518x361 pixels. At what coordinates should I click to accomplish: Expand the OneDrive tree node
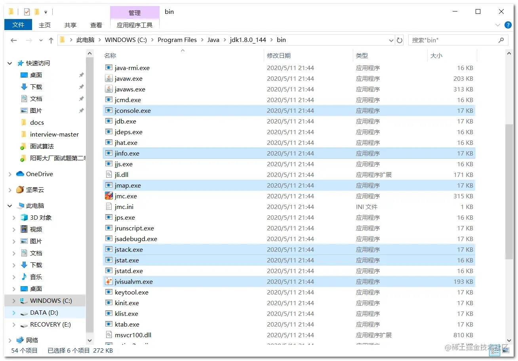coord(10,174)
